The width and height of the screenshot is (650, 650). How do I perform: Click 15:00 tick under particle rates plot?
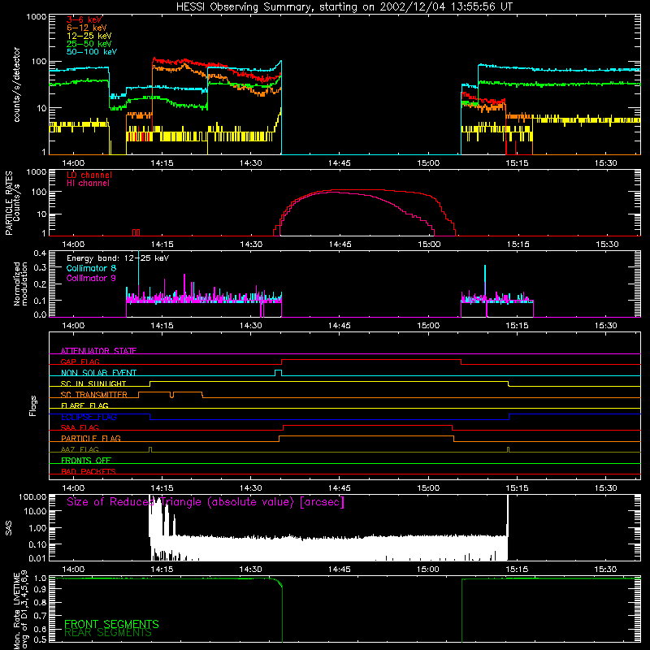coord(429,245)
